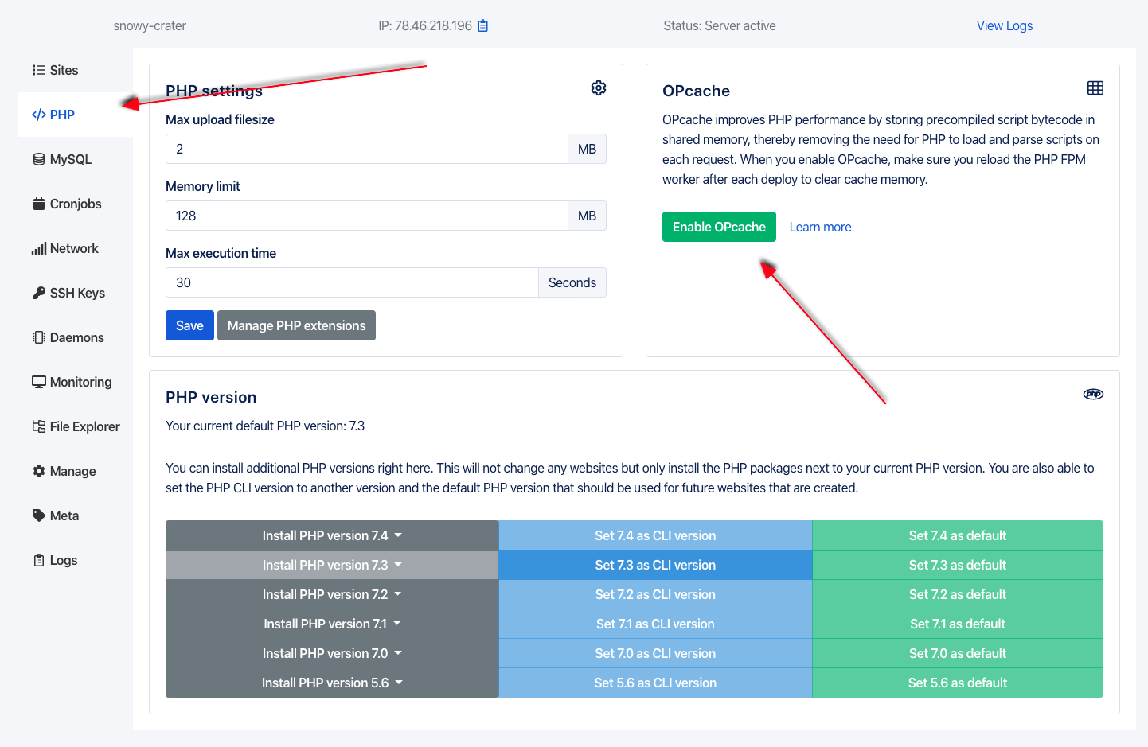
Task: Click the File Explorer tree icon
Action: tap(39, 426)
